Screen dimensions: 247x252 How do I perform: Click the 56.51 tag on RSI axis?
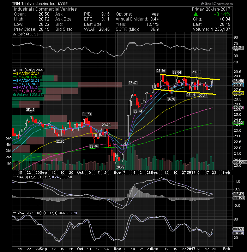coord(238,48)
